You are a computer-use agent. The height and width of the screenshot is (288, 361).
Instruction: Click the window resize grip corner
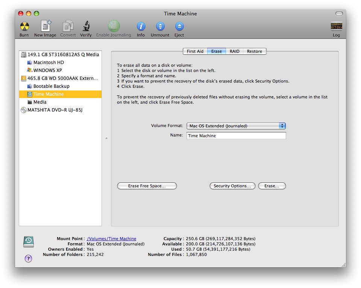point(343,265)
